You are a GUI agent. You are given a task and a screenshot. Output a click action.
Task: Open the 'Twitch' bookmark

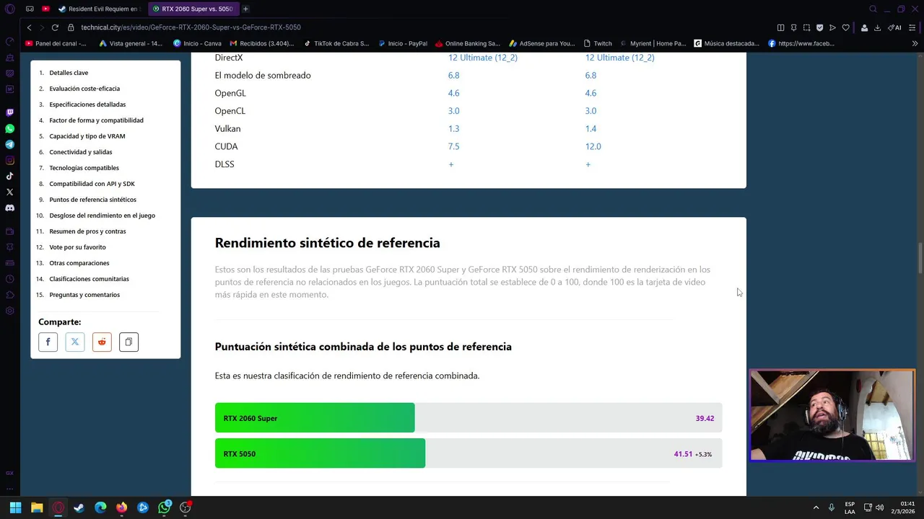598,43
